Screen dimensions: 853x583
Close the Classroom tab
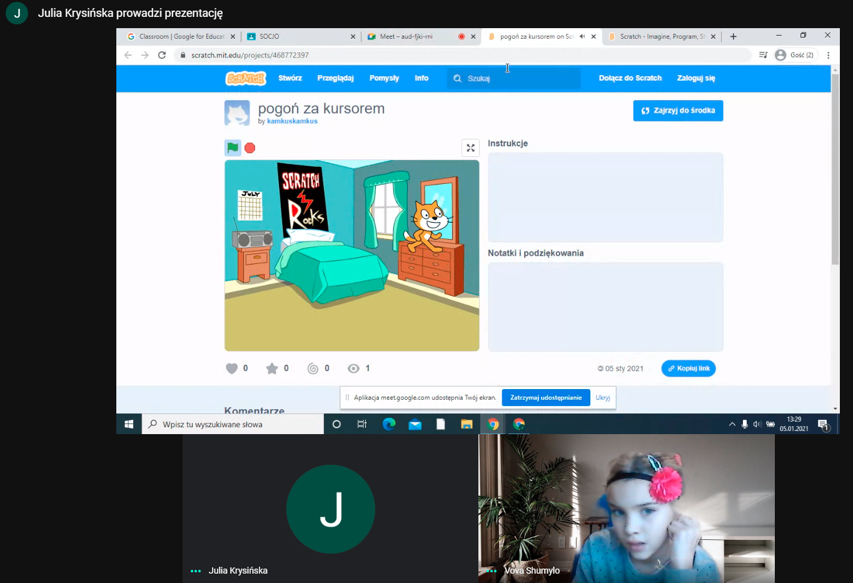233,36
